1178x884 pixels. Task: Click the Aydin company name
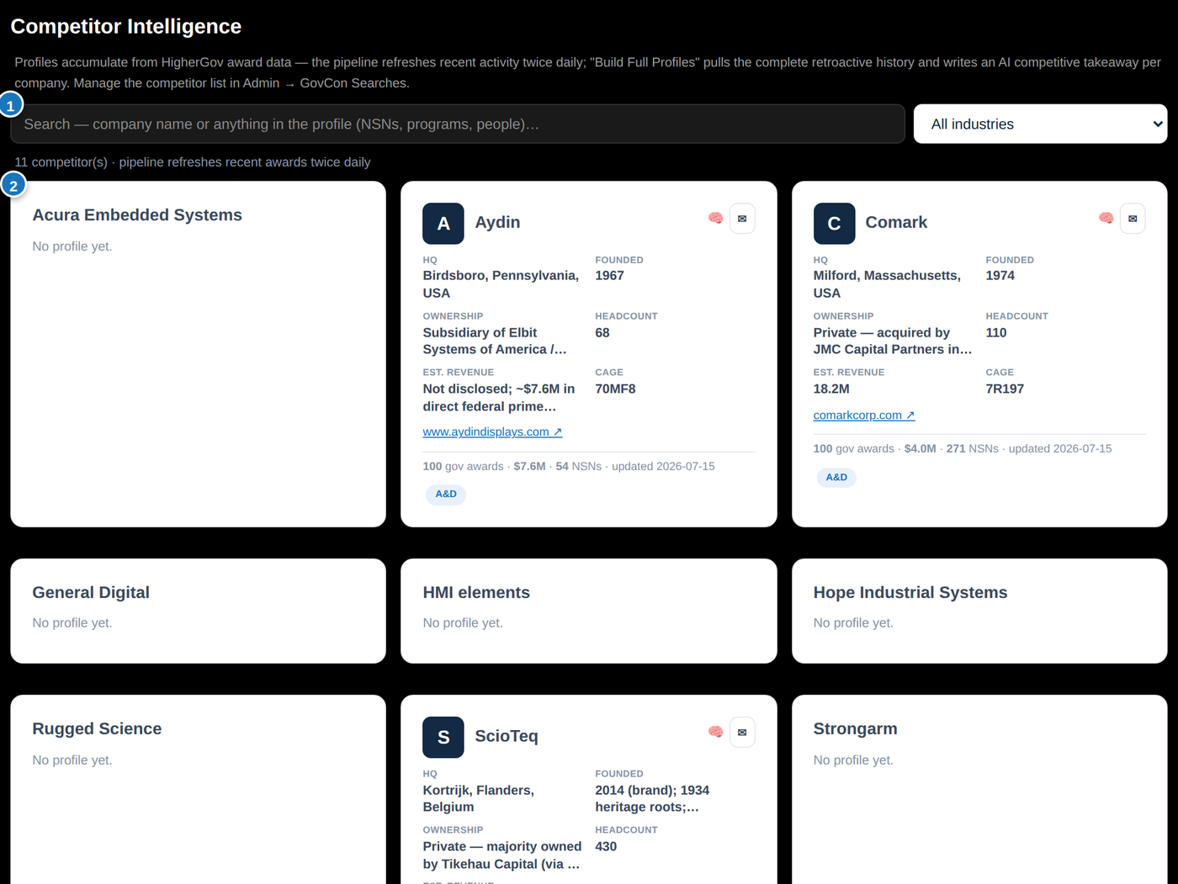[x=497, y=222]
